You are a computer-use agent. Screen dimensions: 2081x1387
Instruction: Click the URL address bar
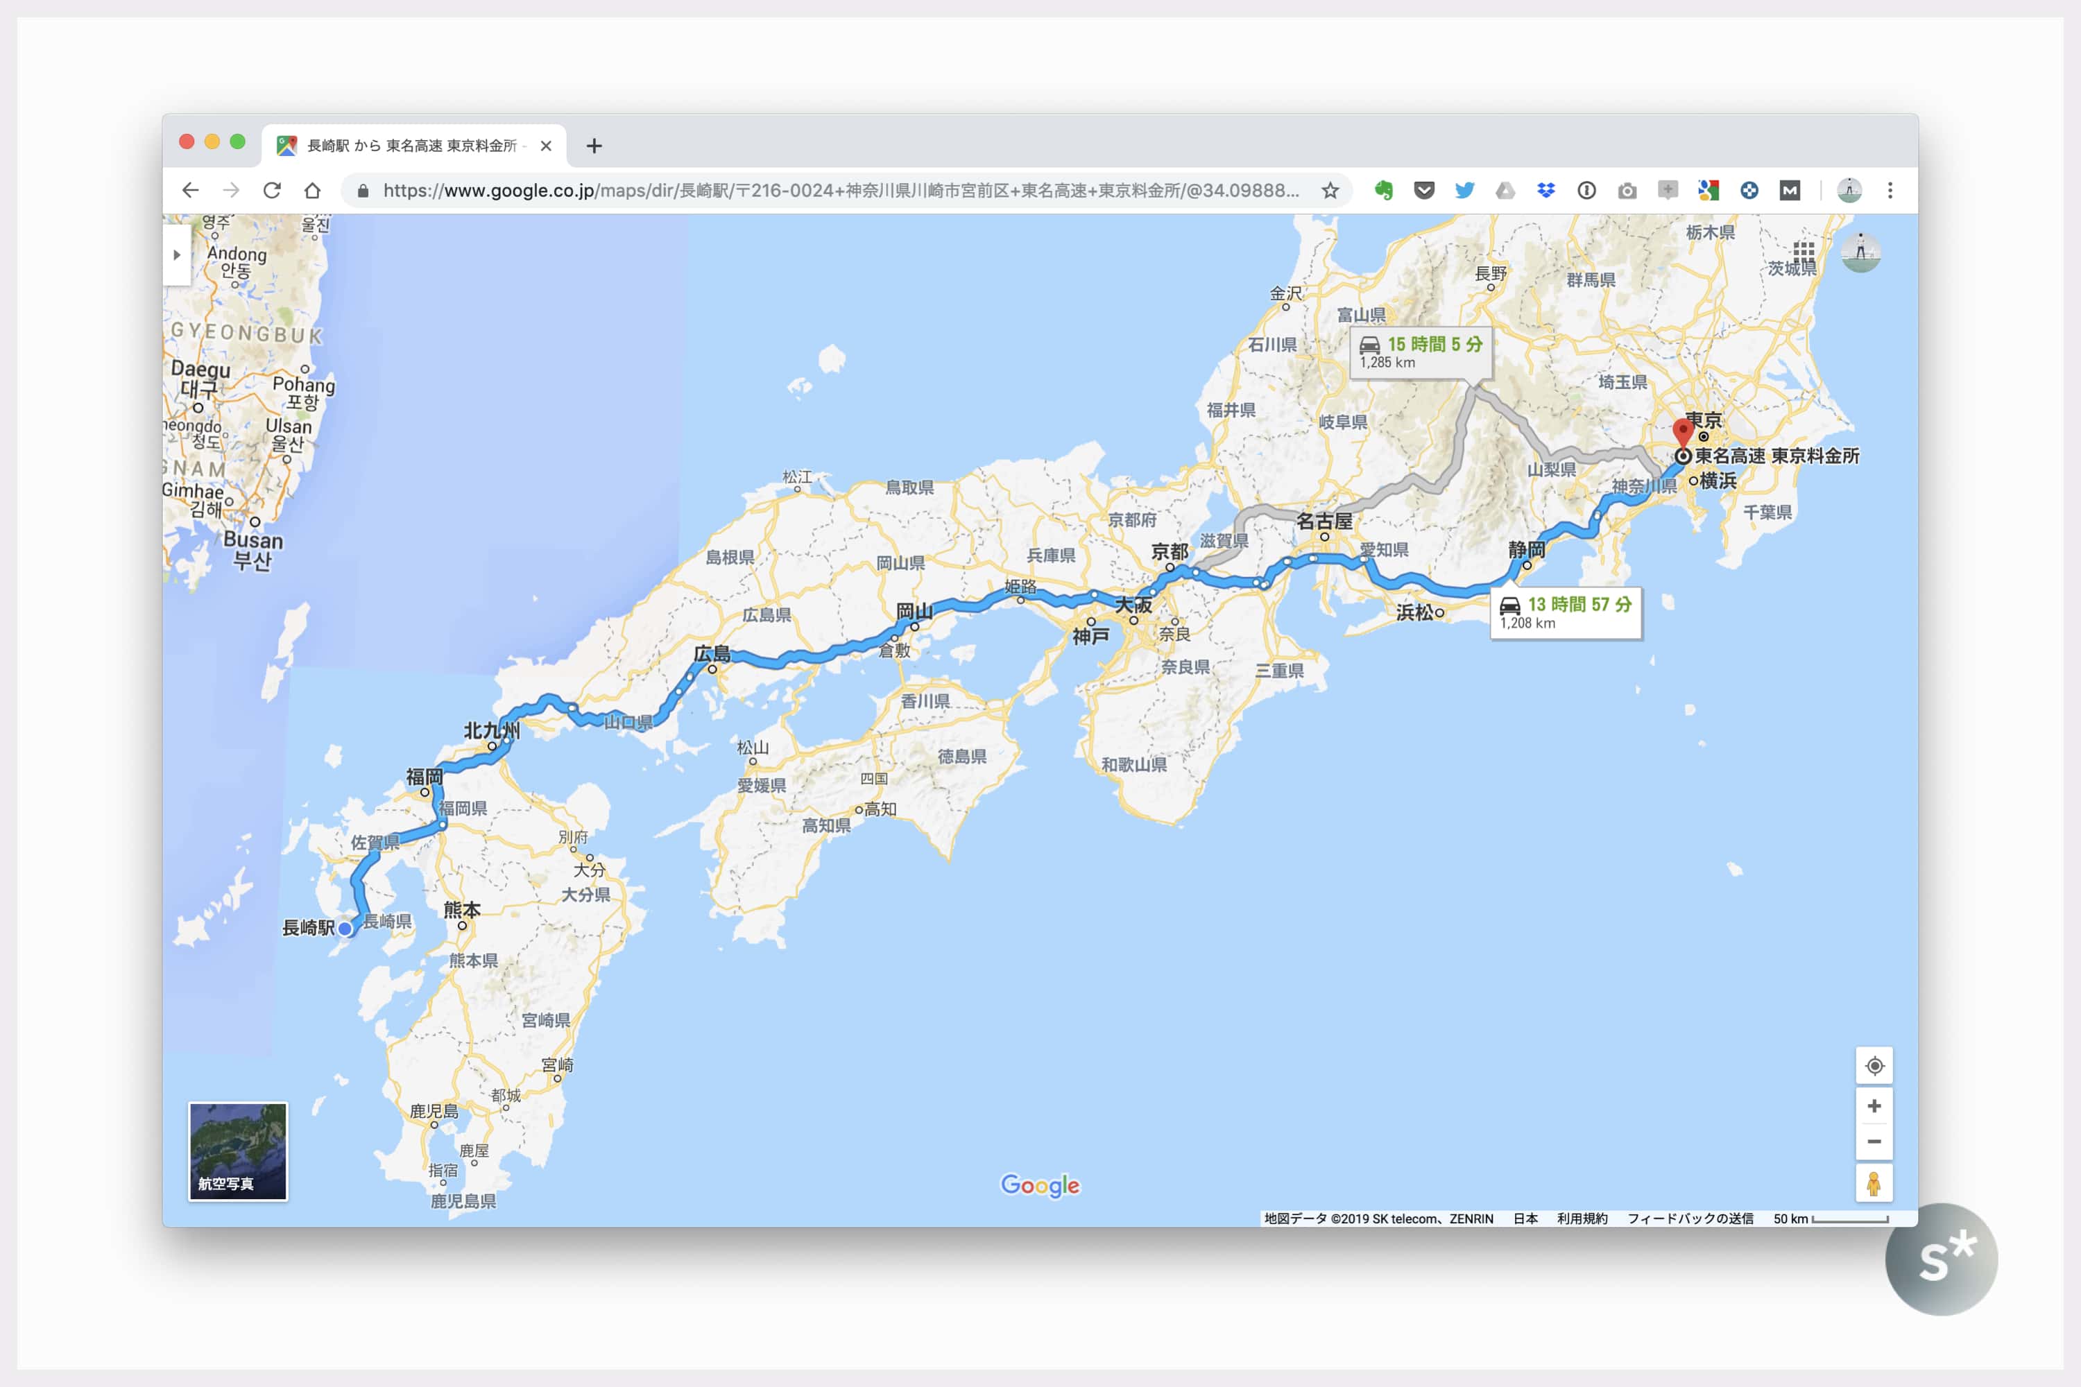[x=841, y=190]
